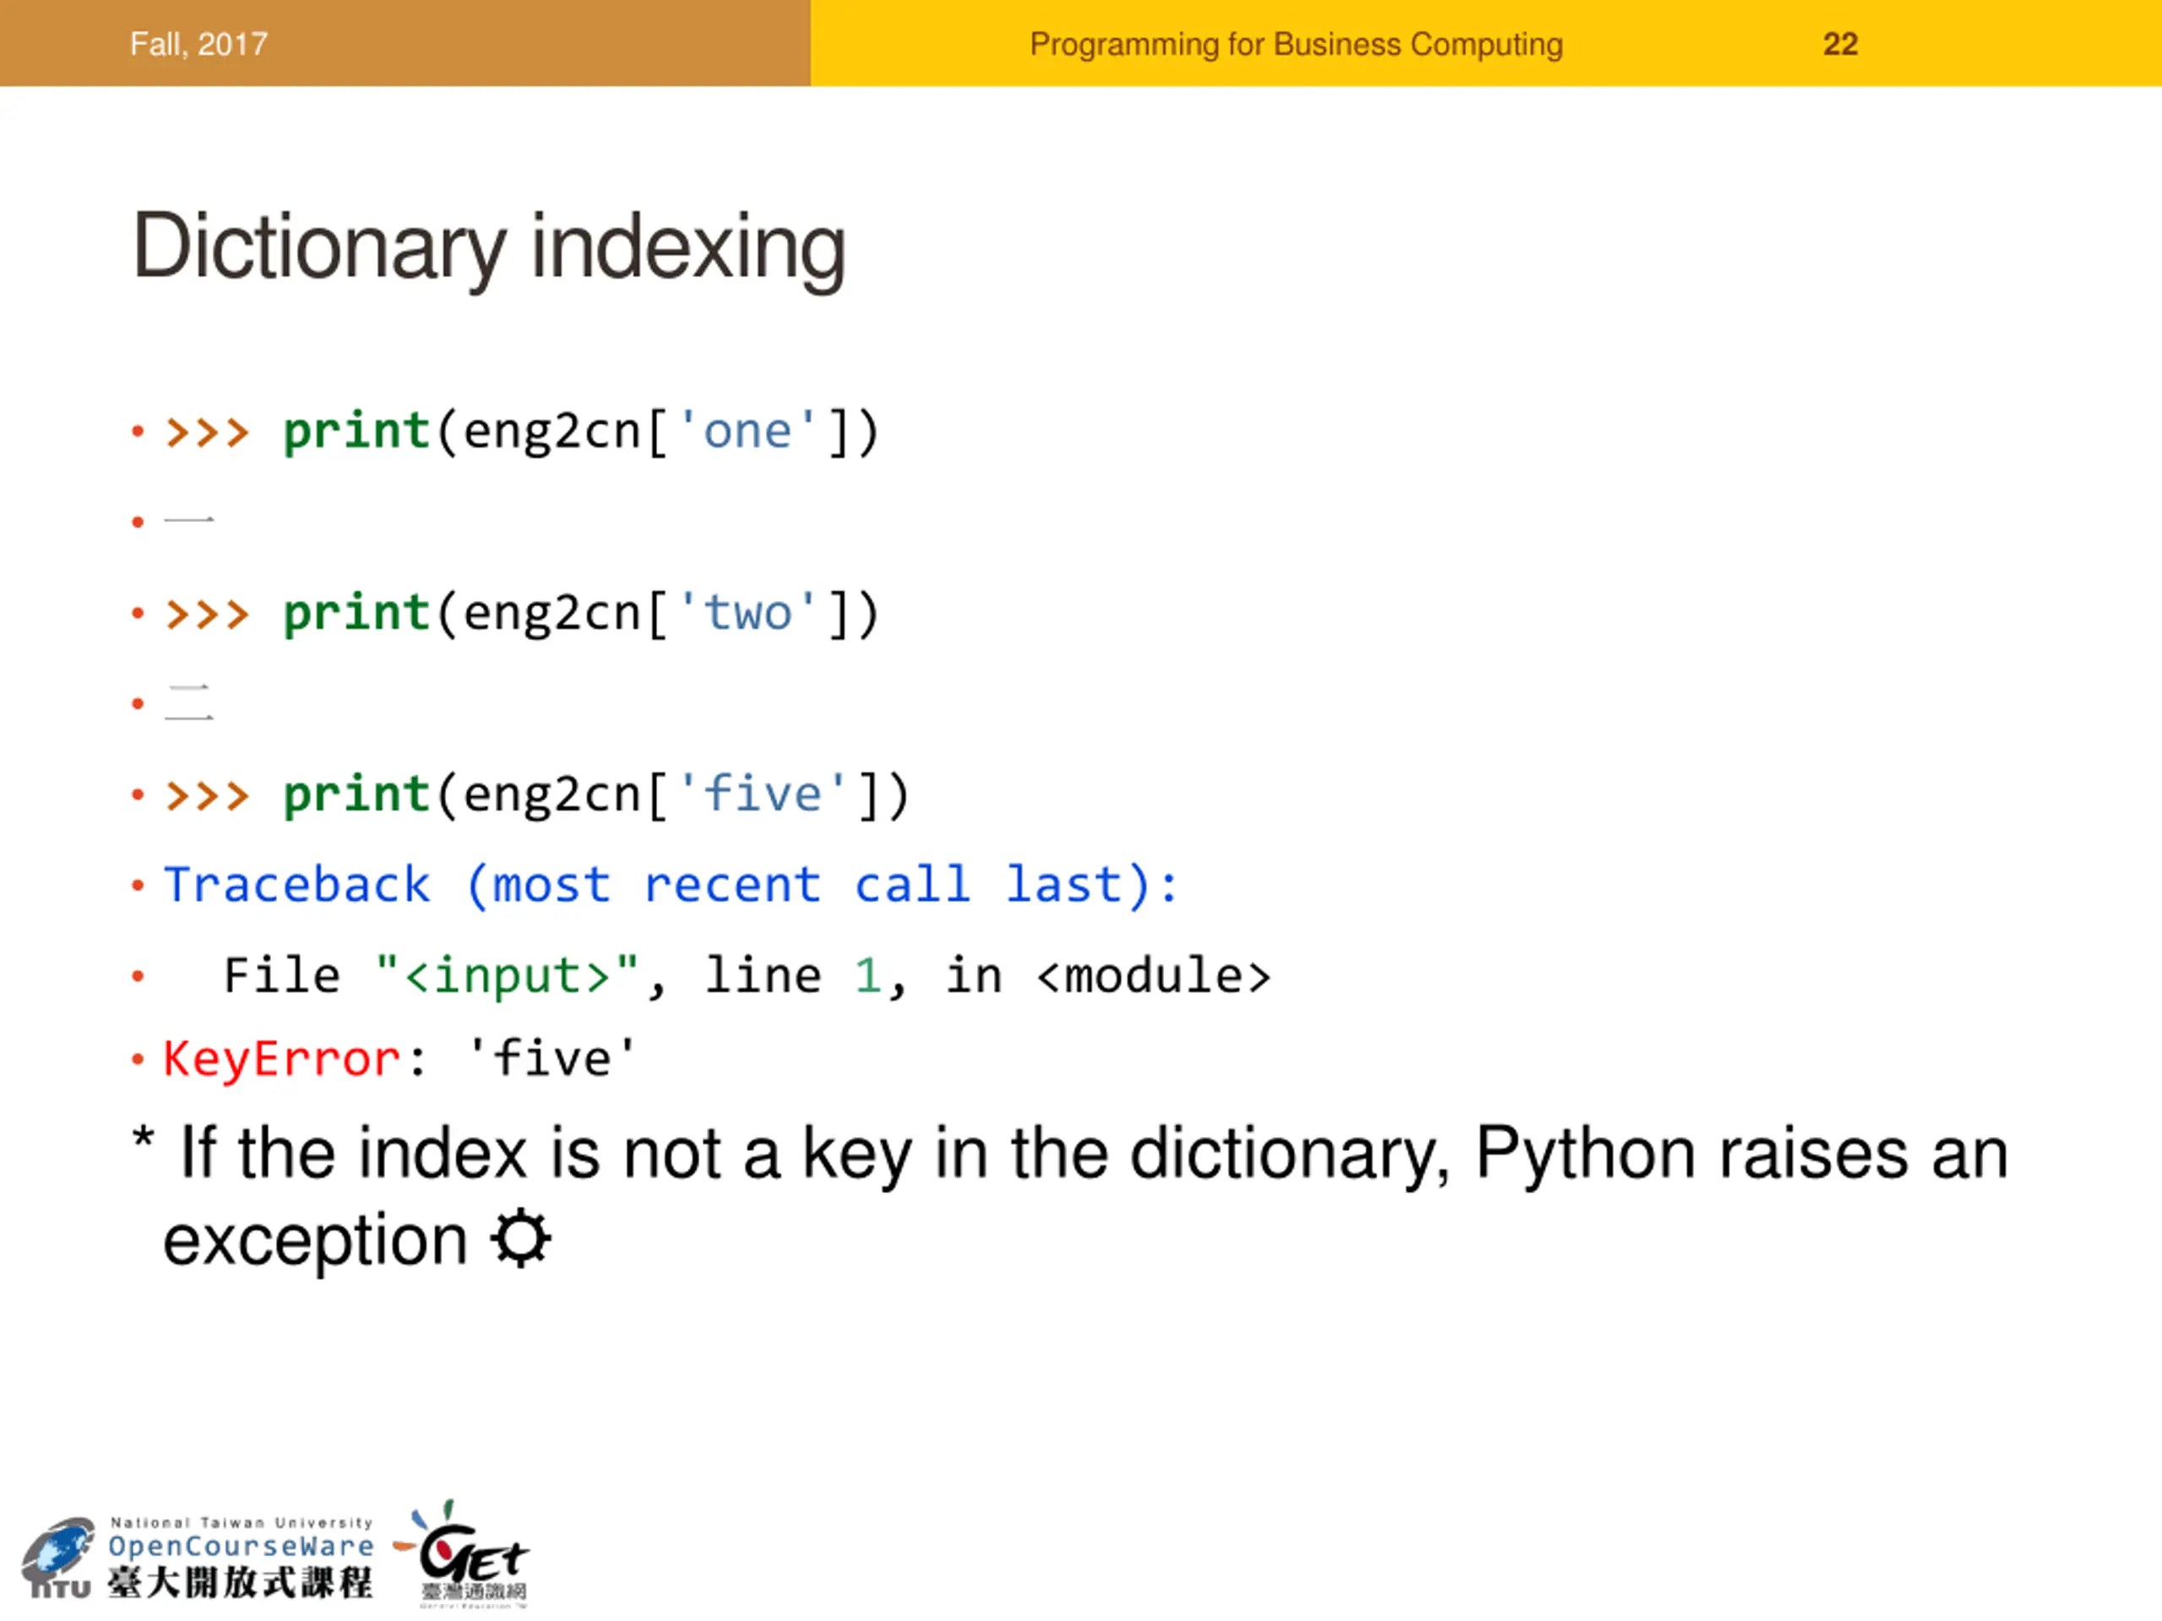Click 'Programming for Business Computing' header title
Image resolution: width=2162 pixels, height=1621 pixels.
tap(1296, 45)
